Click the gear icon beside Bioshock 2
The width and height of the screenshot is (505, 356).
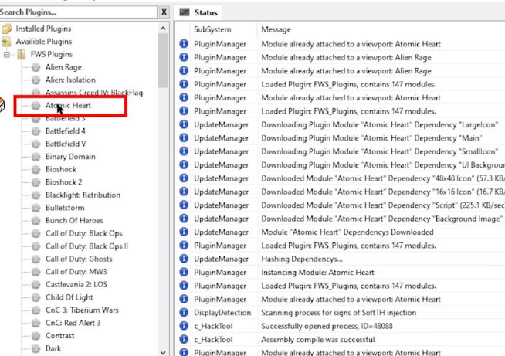[36, 182]
